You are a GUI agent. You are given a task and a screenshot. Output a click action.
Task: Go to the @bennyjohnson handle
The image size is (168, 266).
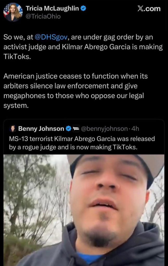105,129
